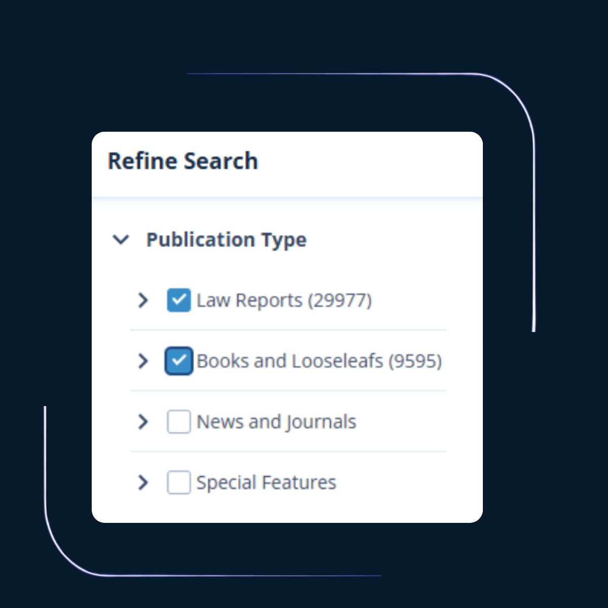Uncheck the Law Reports checkbox

[x=178, y=300]
